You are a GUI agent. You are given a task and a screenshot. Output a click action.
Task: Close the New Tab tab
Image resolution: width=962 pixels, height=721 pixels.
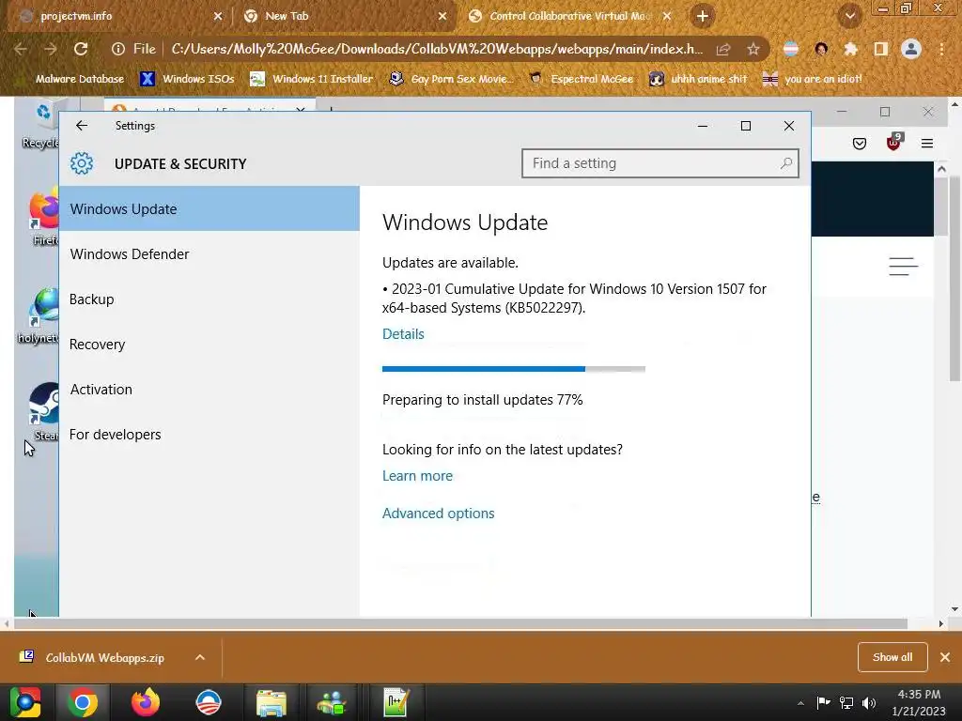(442, 17)
